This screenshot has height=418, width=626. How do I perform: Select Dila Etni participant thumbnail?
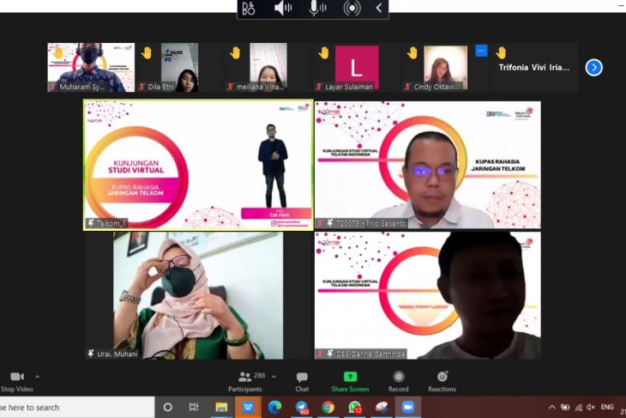click(x=180, y=68)
